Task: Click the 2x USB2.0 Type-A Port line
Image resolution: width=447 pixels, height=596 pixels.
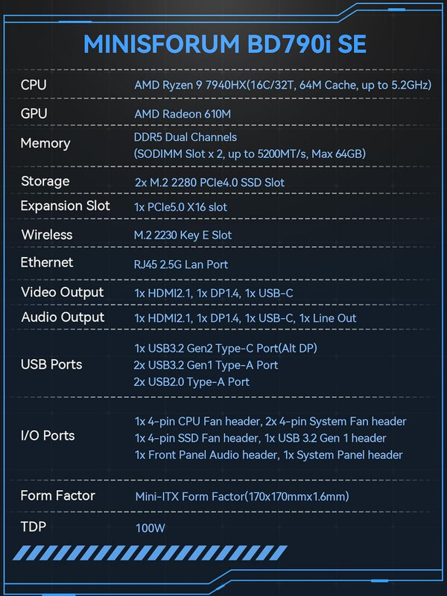Action: [x=191, y=382]
